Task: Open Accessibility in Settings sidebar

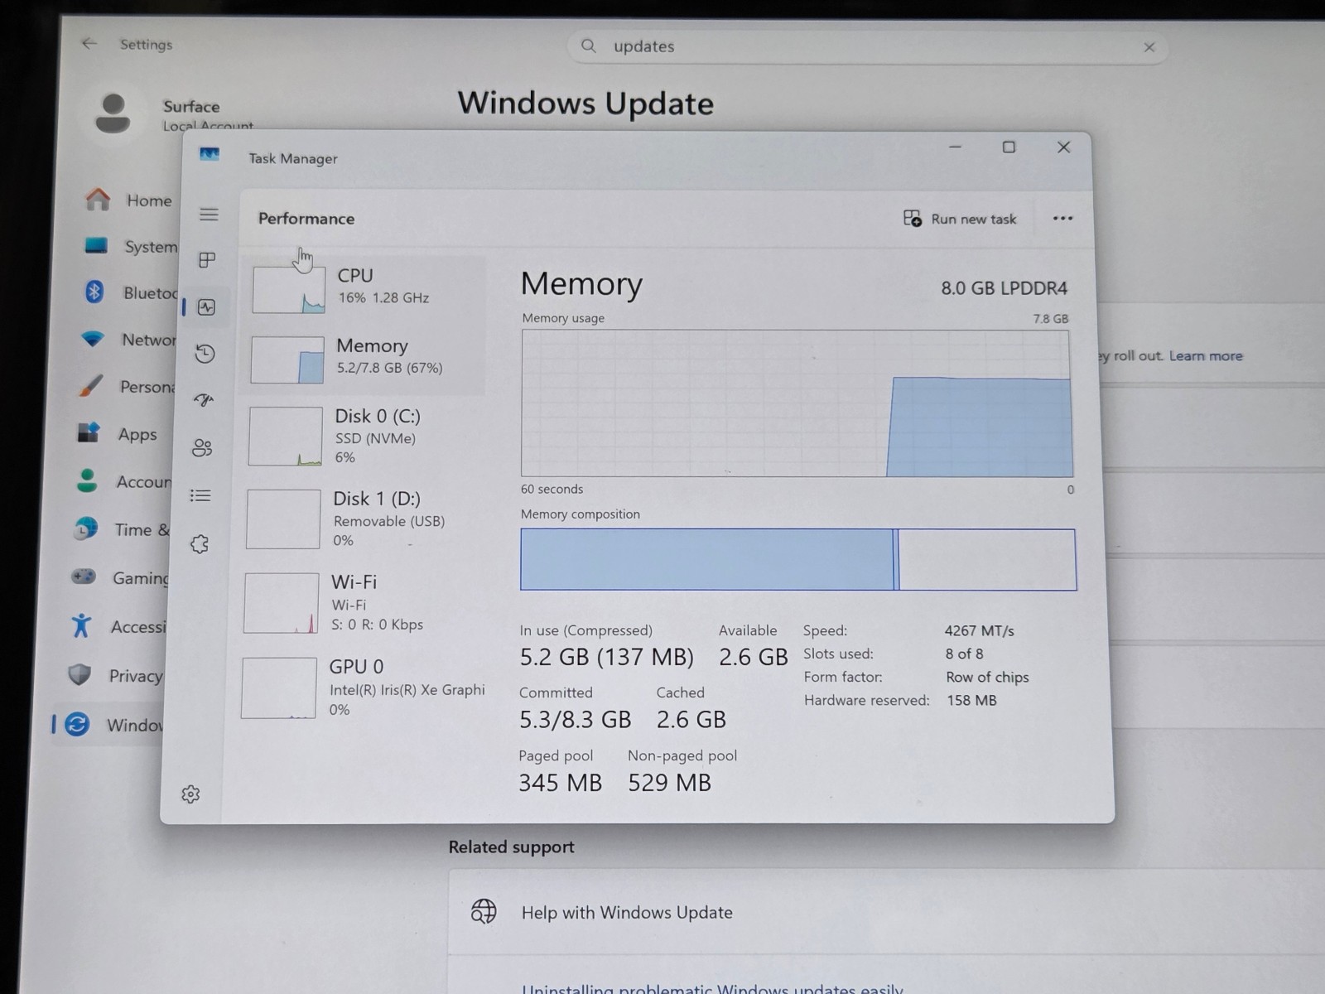Action: (118, 626)
